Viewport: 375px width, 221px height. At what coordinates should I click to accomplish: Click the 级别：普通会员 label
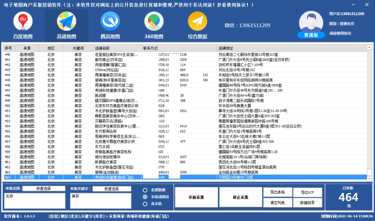tap(342, 24)
